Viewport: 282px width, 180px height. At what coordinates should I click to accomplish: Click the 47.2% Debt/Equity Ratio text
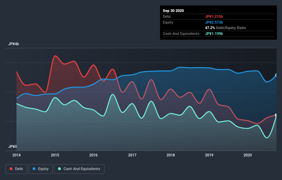pyautogui.click(x=225, y=28)
